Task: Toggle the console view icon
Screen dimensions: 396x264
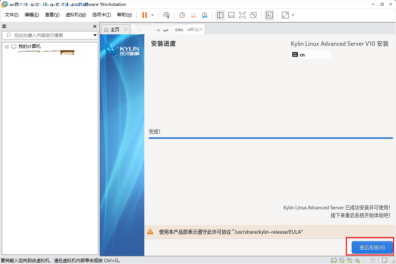Action: (x=269, y=15)
